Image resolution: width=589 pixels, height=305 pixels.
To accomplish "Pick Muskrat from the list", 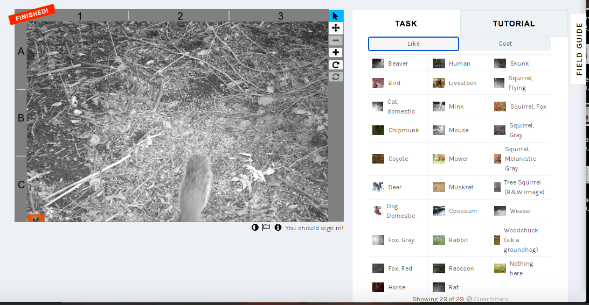I will [x=459, y=187].
